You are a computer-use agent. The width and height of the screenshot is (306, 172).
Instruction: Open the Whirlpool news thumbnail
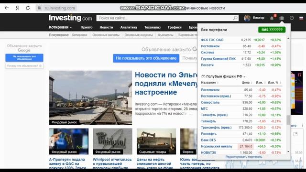point(112,141)
